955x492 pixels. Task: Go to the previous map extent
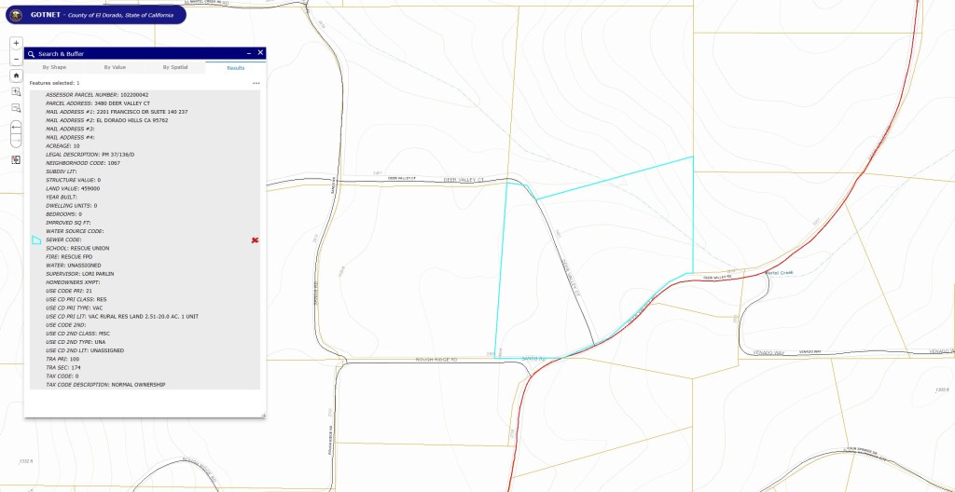16,125
